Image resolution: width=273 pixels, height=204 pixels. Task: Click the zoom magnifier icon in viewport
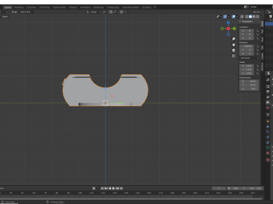[234, 39]
